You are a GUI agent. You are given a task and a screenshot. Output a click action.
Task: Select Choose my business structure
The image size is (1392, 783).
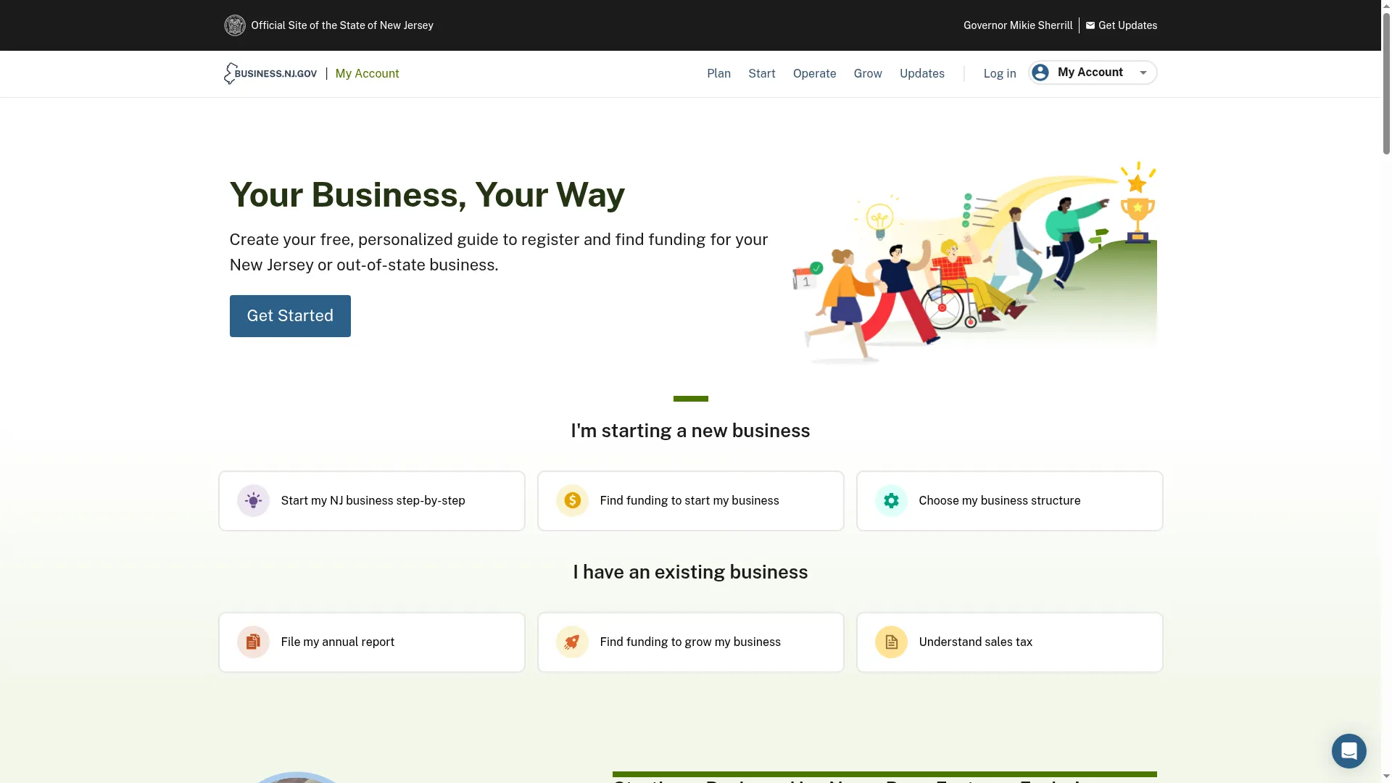coord(1010,501)
